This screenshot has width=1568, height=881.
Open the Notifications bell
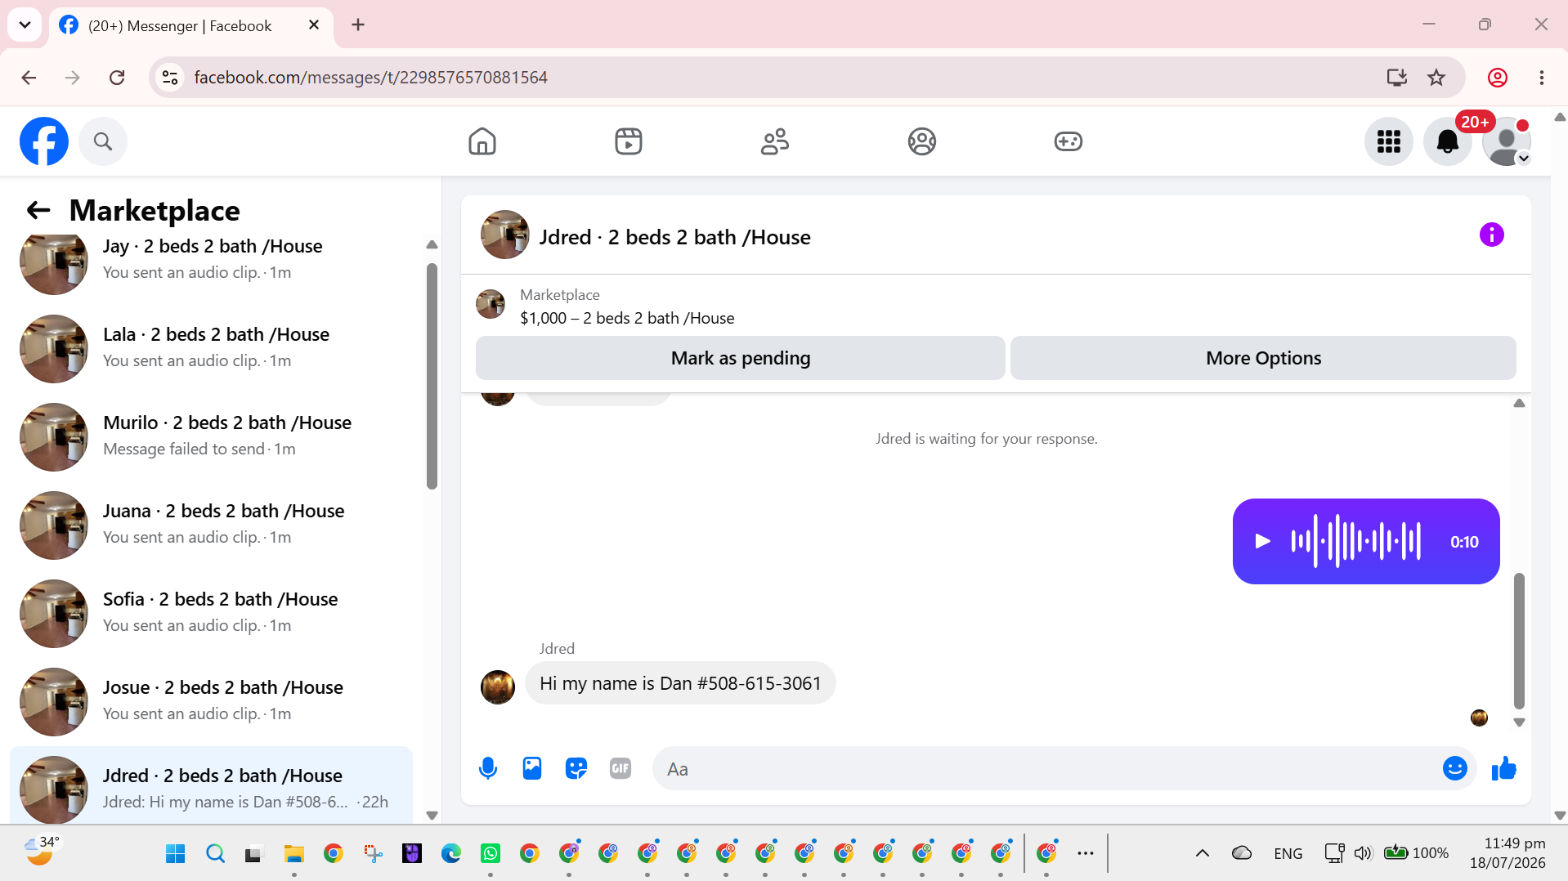click(x=1448, y=141)
